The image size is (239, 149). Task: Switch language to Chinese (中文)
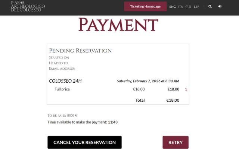coord(188,7)
